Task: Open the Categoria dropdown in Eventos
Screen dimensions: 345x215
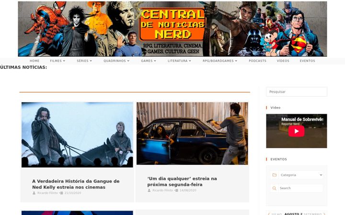Action: (x=300, y=175)
